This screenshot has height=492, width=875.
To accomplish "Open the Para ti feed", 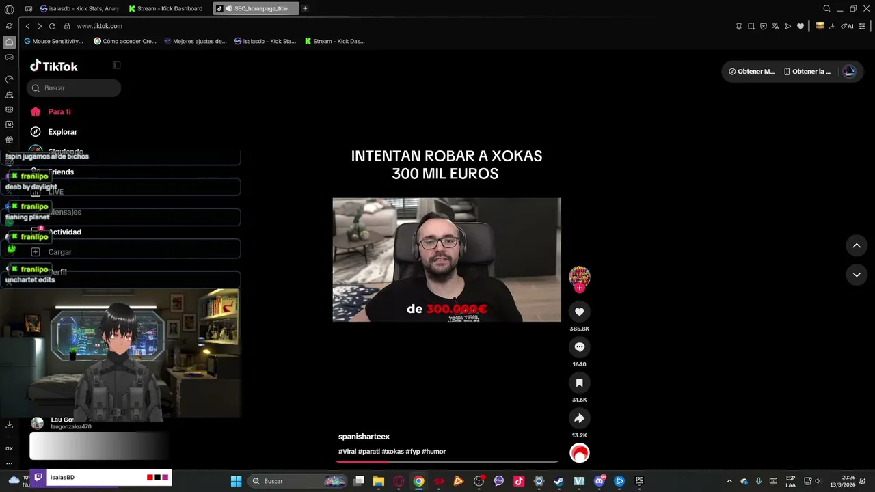I will (51, 111).
